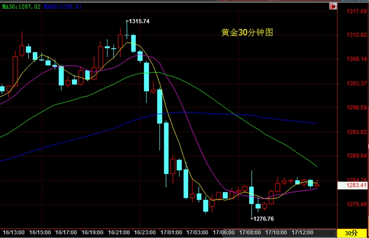Click the 17/01:00 time axis label

[171, 232]
